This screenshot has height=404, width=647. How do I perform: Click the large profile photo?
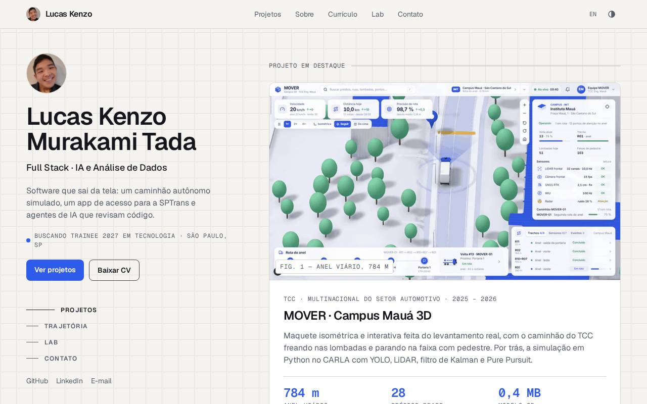[x=47, y=73]
